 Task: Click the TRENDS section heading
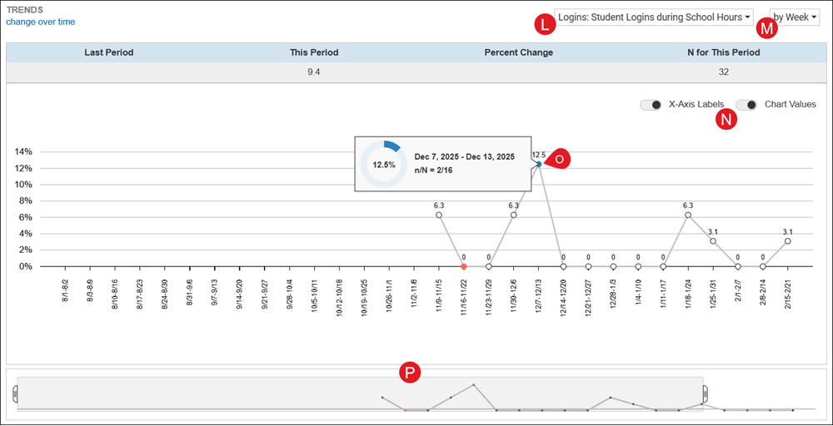coord(24,9)
